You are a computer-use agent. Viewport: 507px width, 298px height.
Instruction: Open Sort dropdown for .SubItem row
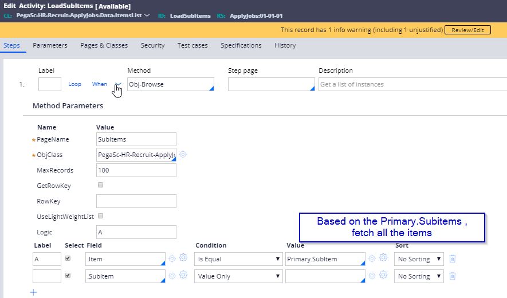point(419,276)
